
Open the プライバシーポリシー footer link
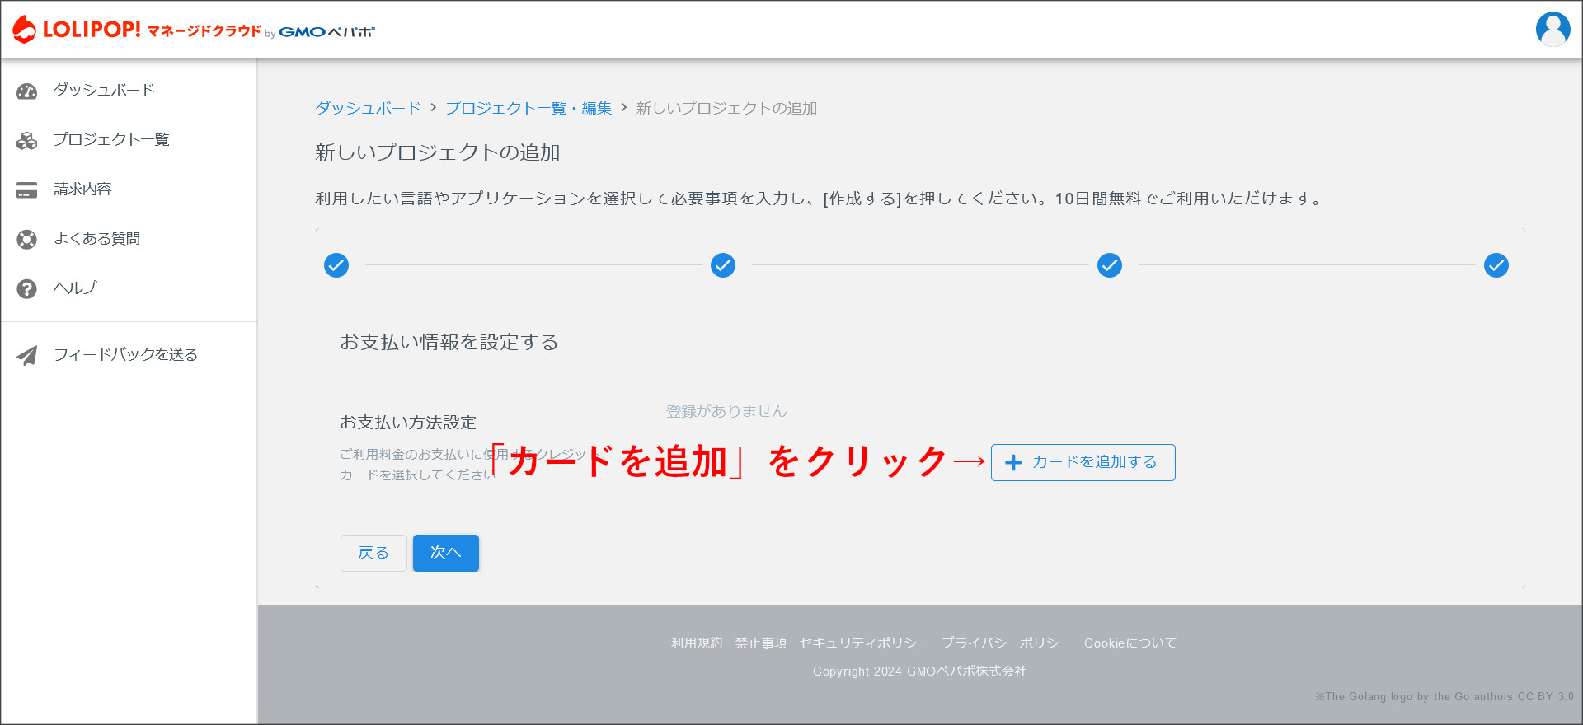(1007, 643)
